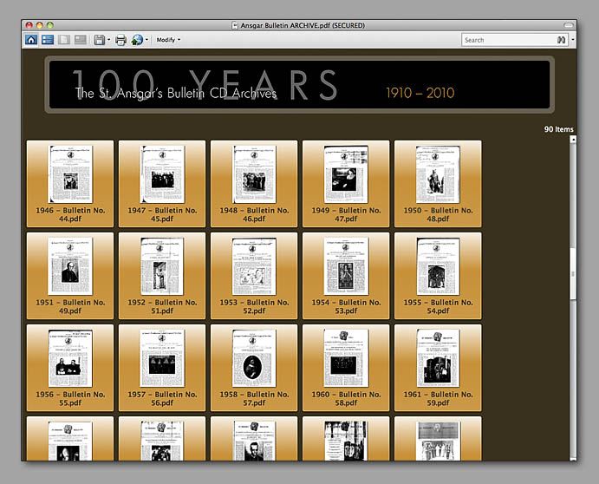Click the binoculars search icon
The image size is (599, 484).
(x=561, y=40)
